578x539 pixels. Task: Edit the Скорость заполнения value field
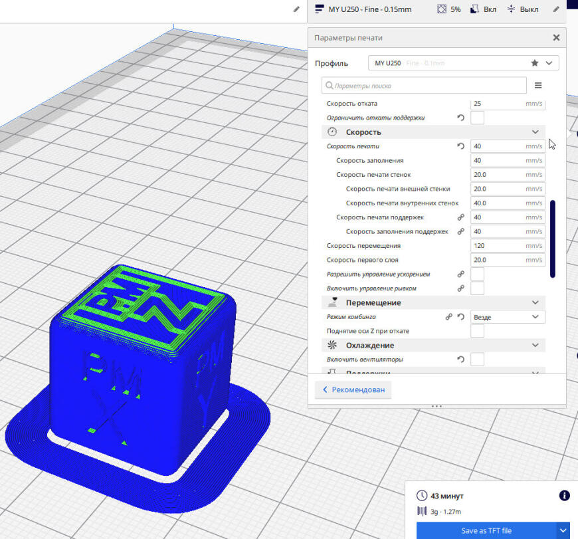pyautogui.click(x=508, y=160)
